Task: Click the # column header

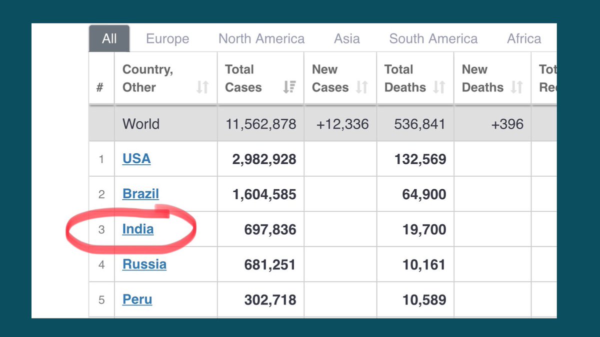Action: 99,87
